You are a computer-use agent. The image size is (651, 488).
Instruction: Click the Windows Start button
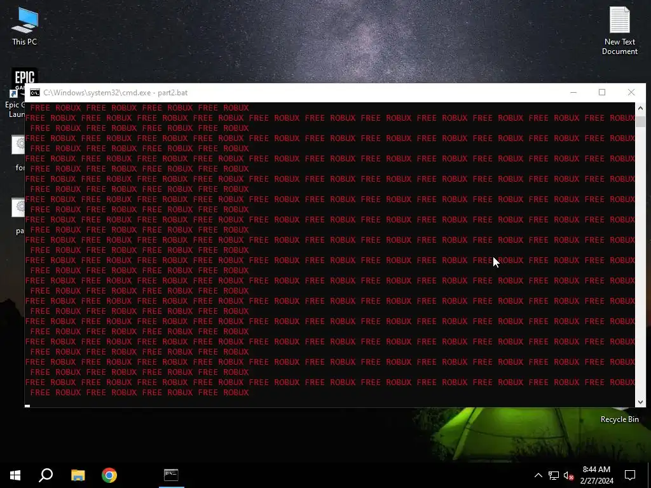pyautogui.click(x=15, y=475)
